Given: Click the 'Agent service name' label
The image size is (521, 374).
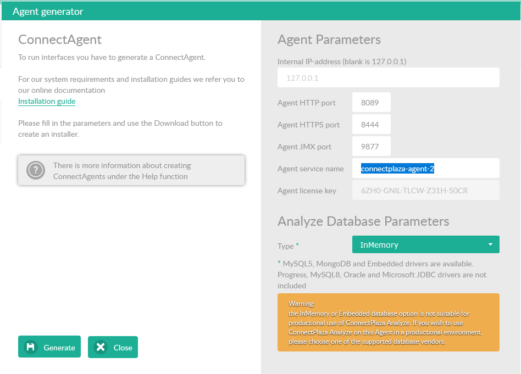Looking at the screenshot, I should click(311, 169).
